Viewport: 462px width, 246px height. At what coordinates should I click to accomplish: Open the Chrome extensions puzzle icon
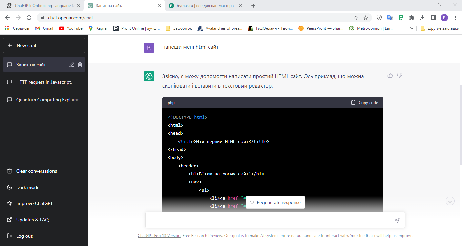point(412,18)
